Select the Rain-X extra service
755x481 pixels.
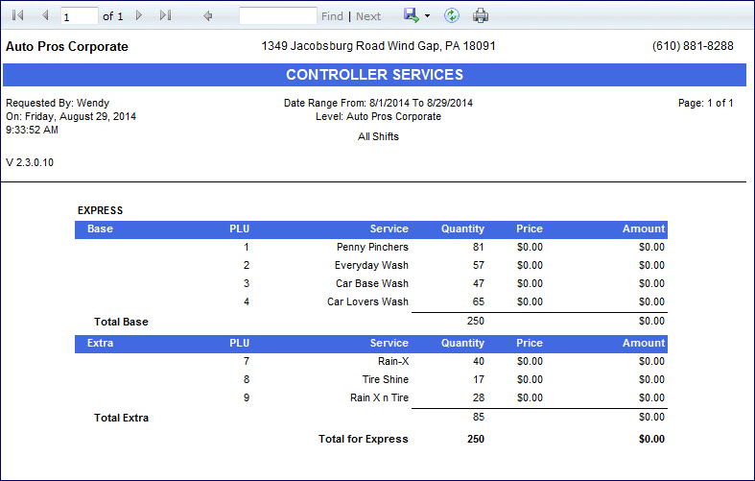391,362
